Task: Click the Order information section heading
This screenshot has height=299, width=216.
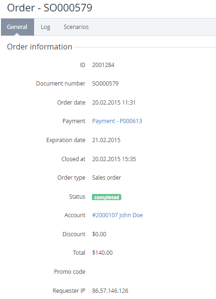Action: click(39, 47)
